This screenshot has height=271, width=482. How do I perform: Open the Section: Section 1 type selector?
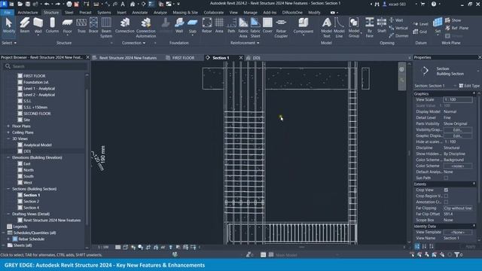coord(435,86)
